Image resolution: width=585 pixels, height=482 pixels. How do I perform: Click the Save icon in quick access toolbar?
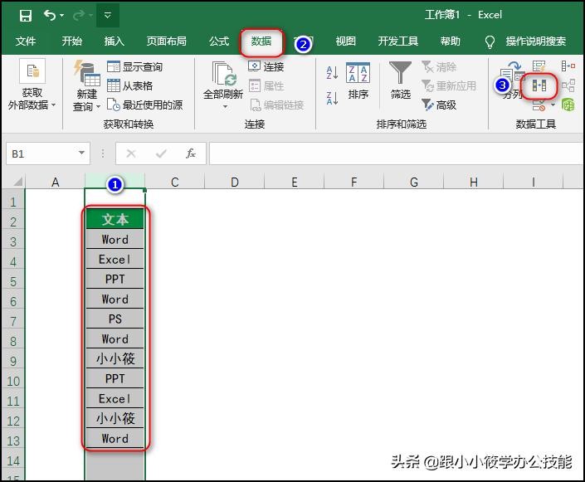[x=25, y=15]
